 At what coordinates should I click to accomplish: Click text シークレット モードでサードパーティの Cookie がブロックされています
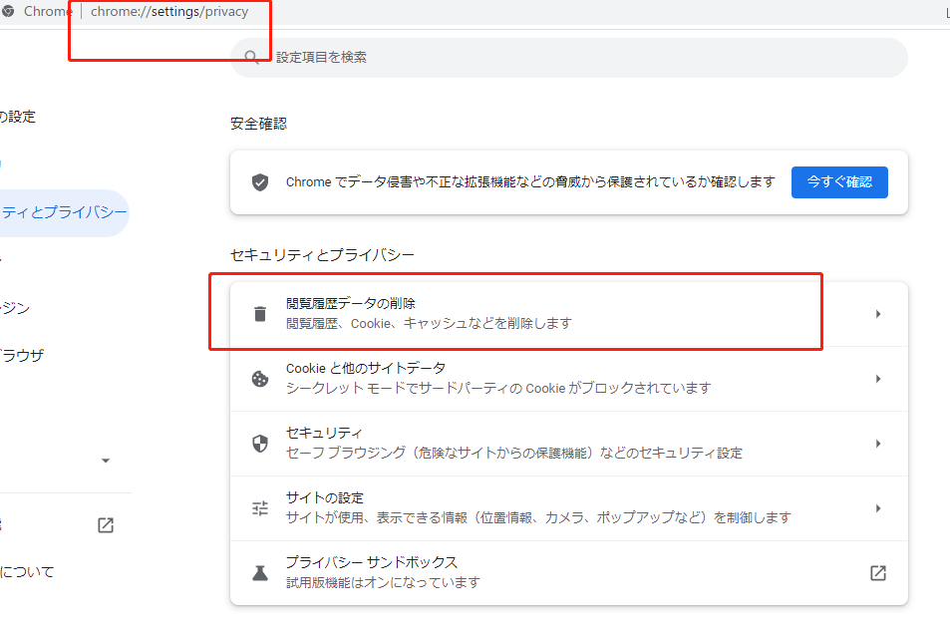[498, 389]
